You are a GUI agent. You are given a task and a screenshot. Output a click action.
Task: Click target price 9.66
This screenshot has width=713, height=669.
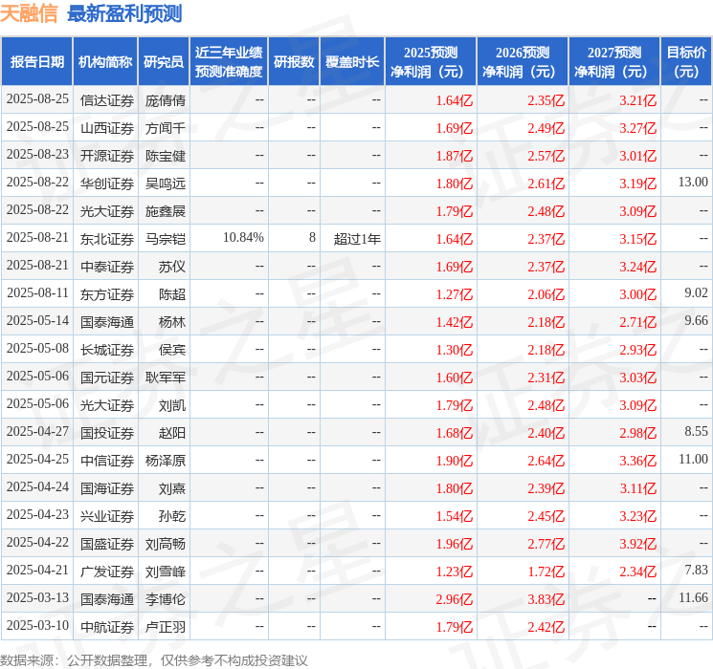pyautogui.click(x=696, y=321)
